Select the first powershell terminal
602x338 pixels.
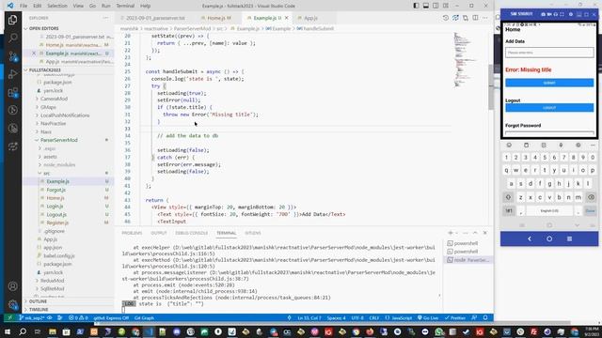466,243
